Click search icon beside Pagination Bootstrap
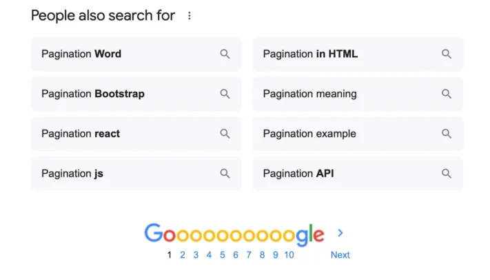Image resolution: width=490 pixels, height=280 pixels. click(x=225, y=94)
